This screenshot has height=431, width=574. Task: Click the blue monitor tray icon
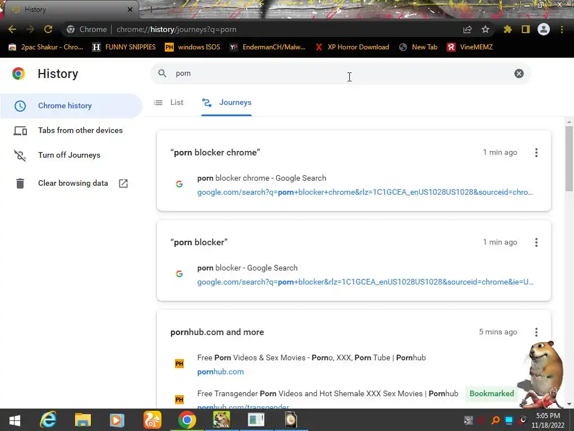click(509, 420)
